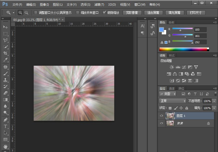The width and height of the screenshot is (218, 152).
Task: Select the Pen tool
Action: pyautogui.click(x=5, y=120)
